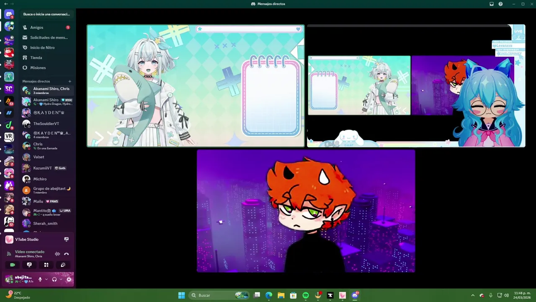Toggle the camera on or off
The height and width of the screenshot is (302, 536).
(13, 265)
